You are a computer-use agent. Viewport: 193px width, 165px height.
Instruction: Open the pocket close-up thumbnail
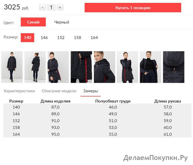81,67
